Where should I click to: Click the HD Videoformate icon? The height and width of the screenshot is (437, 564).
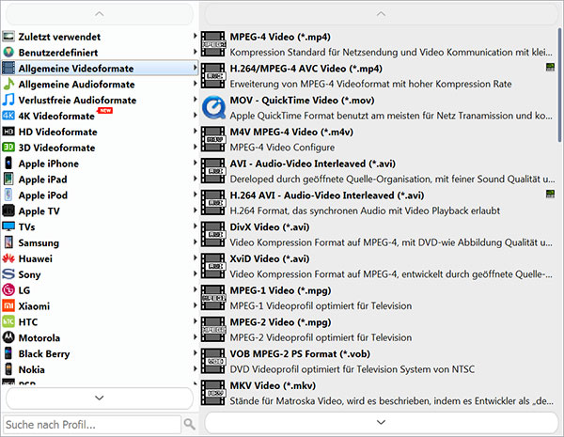tap(8, 132)
